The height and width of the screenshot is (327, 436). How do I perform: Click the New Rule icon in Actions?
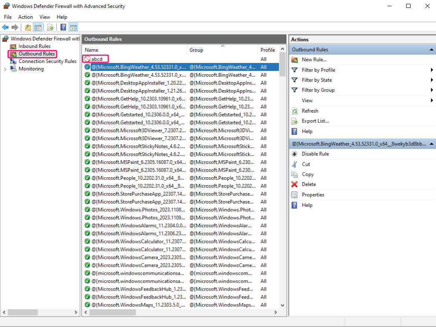click(295, 60)
